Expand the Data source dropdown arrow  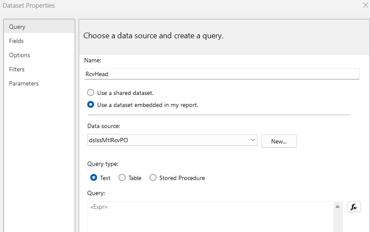pyautogui.click(x=252, y=140)
